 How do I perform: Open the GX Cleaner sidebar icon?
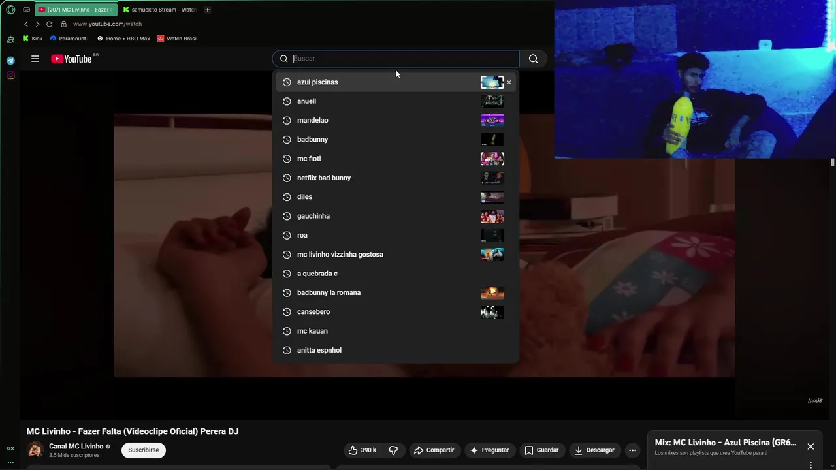tap(10, 40)
